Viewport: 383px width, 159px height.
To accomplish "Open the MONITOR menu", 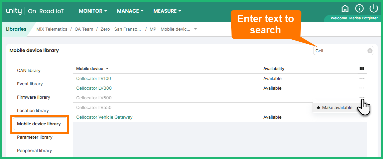I will coord(93,11).
